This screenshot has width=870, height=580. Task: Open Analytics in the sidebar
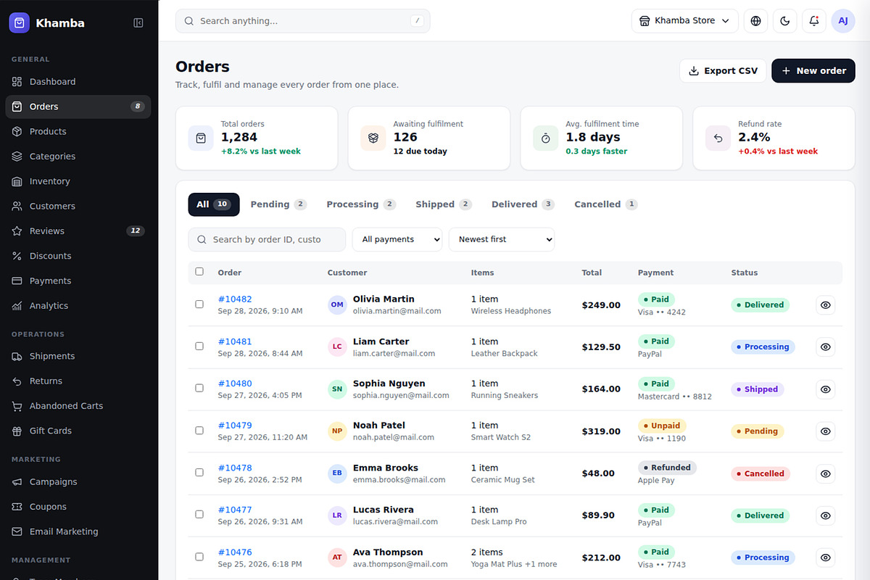[x=78, y=306]
